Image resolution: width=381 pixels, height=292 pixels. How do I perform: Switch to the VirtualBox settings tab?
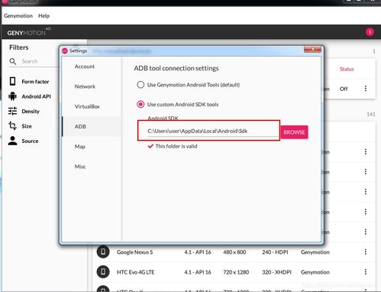87,106
